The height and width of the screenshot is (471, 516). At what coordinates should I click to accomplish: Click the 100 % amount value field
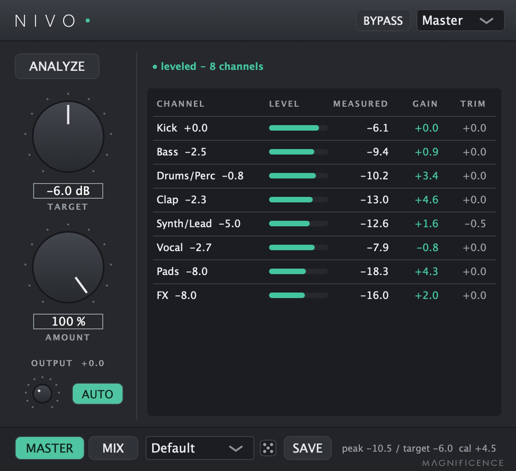pyautogui.click(x=68, y=322)
